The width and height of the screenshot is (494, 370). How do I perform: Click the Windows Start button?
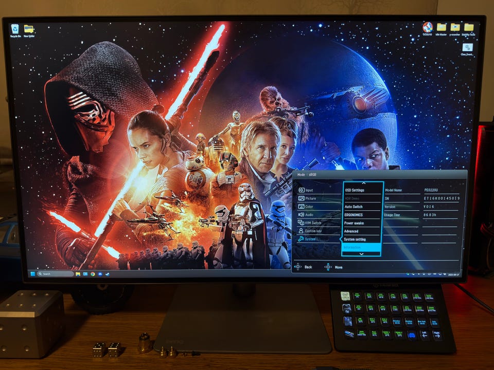[32, 274]
